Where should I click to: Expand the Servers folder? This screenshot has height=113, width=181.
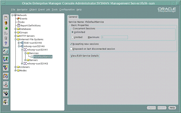pyautogui.click(x=25, y=60)
